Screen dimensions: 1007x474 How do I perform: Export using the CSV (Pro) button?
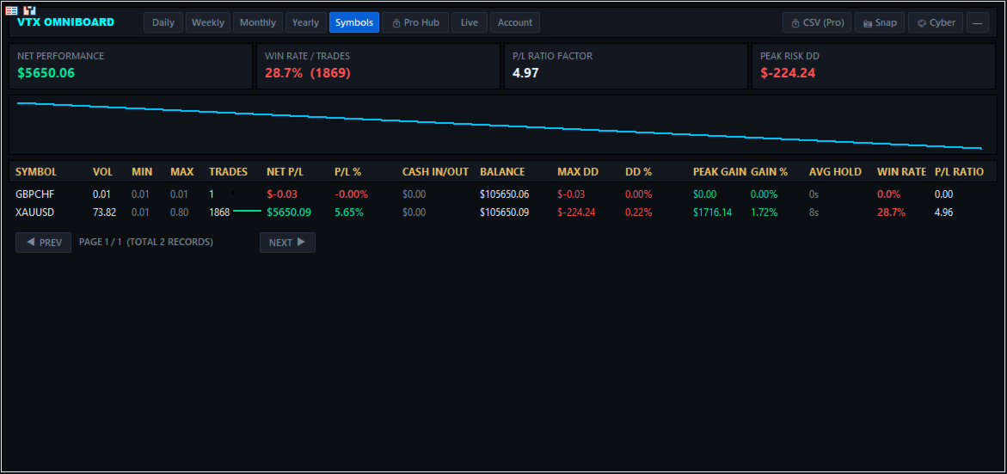click(817, 22)
